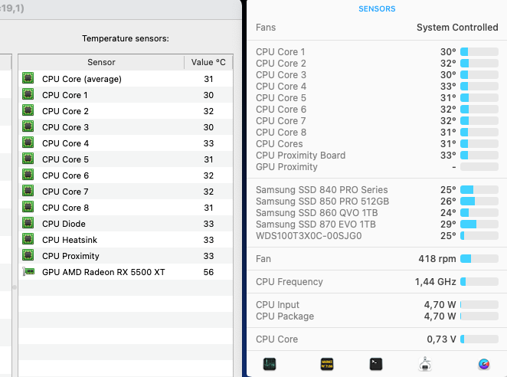Screen dimensions: 507x377
Task: Click the GPU AMD Radeon RX 5500 XT icon
Action: 28,272
